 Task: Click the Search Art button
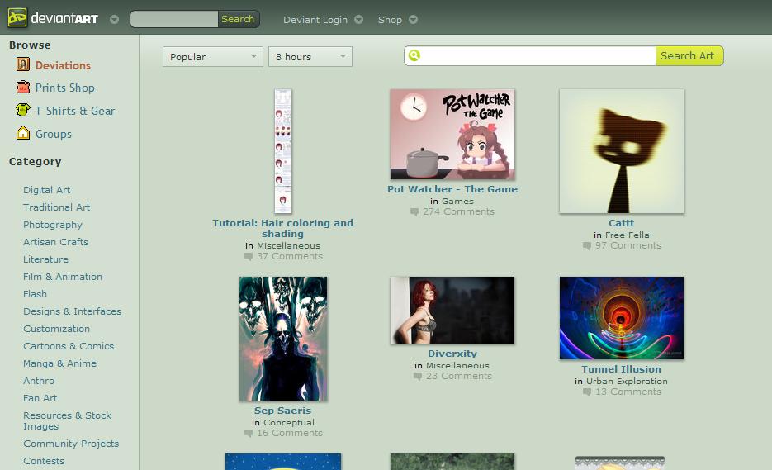(689, 55)
